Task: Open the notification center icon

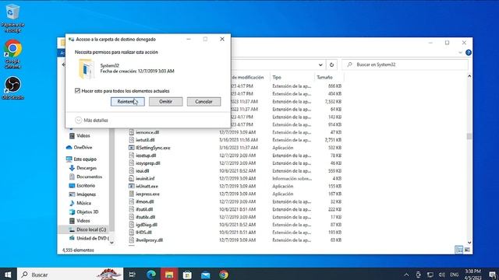Action: click(x=492, y=275)
